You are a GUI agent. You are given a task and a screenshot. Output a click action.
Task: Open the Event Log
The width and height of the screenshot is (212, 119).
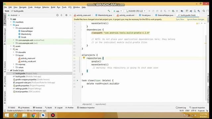181,107
